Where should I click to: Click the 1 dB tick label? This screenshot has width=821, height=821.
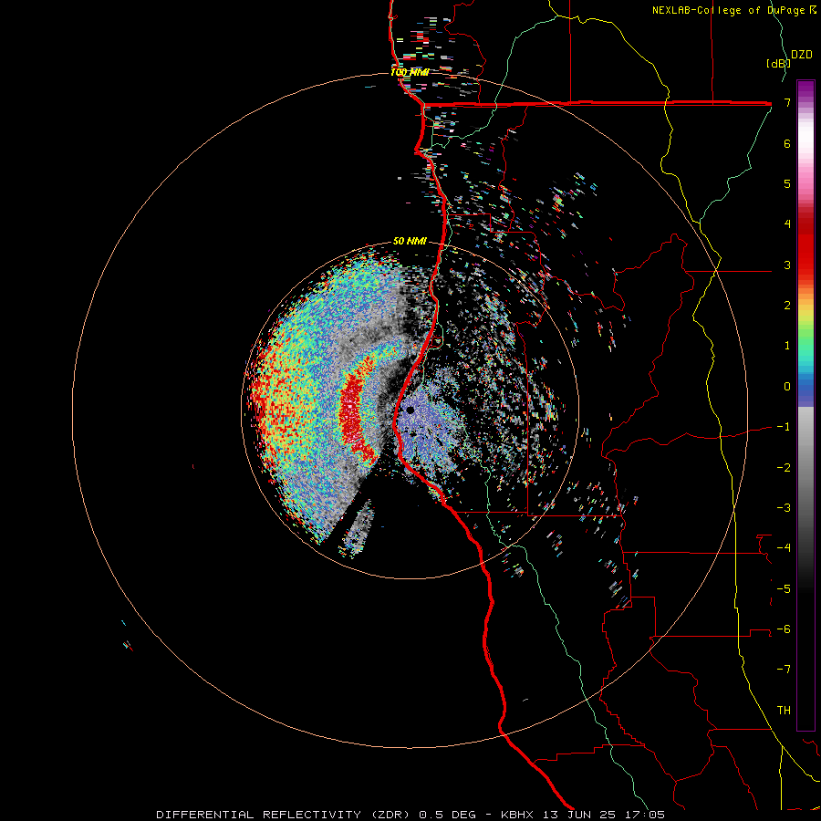787,346
